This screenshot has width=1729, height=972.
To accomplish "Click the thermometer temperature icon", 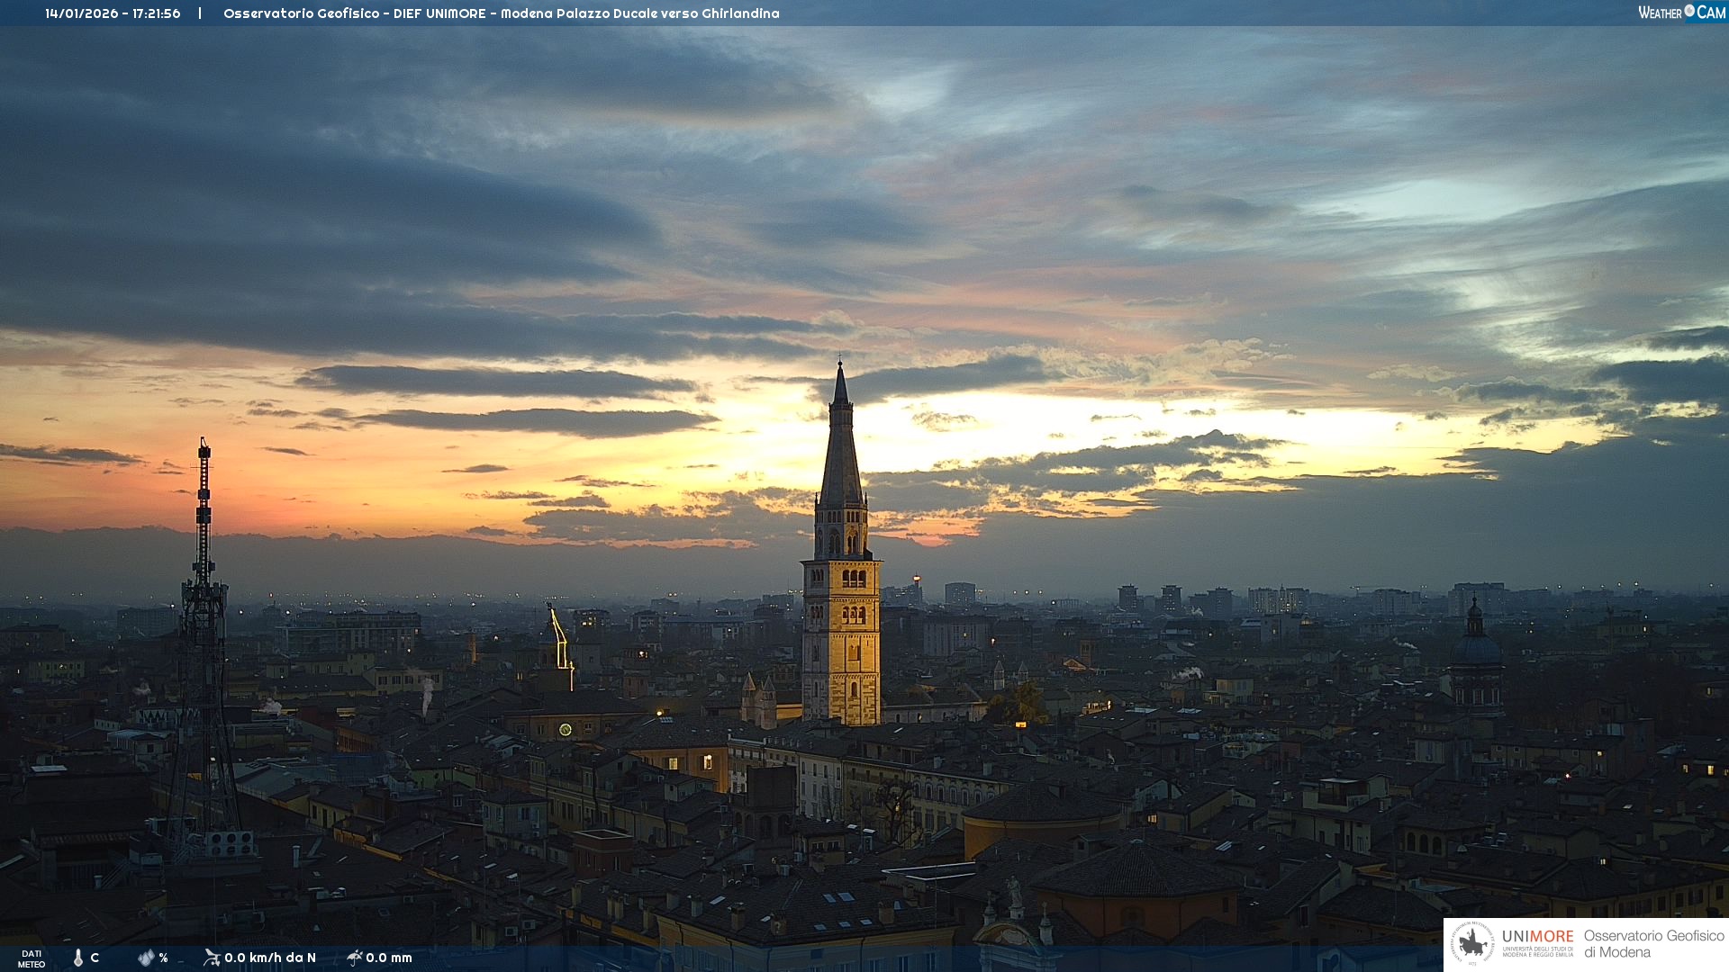I will pyautogui.click(x=78, y=958).
